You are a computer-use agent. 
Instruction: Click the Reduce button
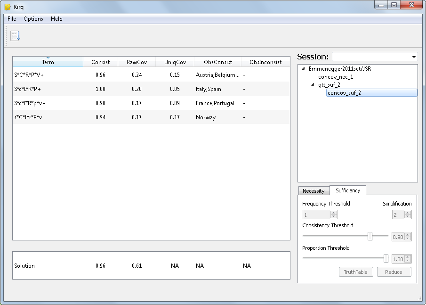click(394, 272)
